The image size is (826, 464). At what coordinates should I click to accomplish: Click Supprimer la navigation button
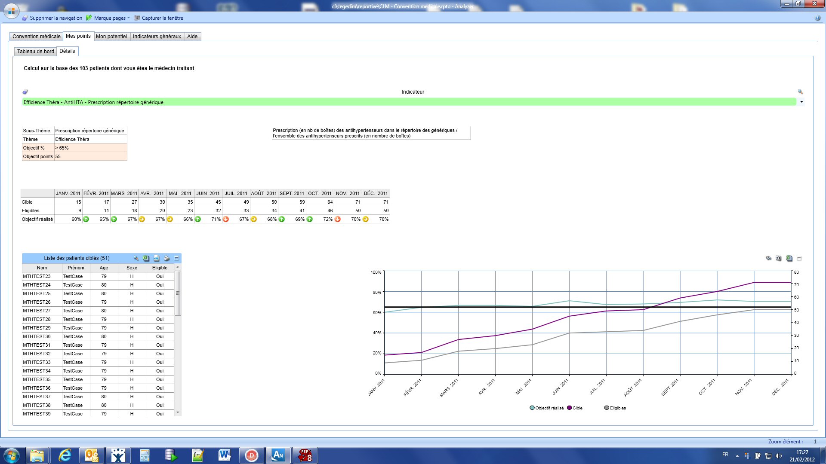pos(52,18)
